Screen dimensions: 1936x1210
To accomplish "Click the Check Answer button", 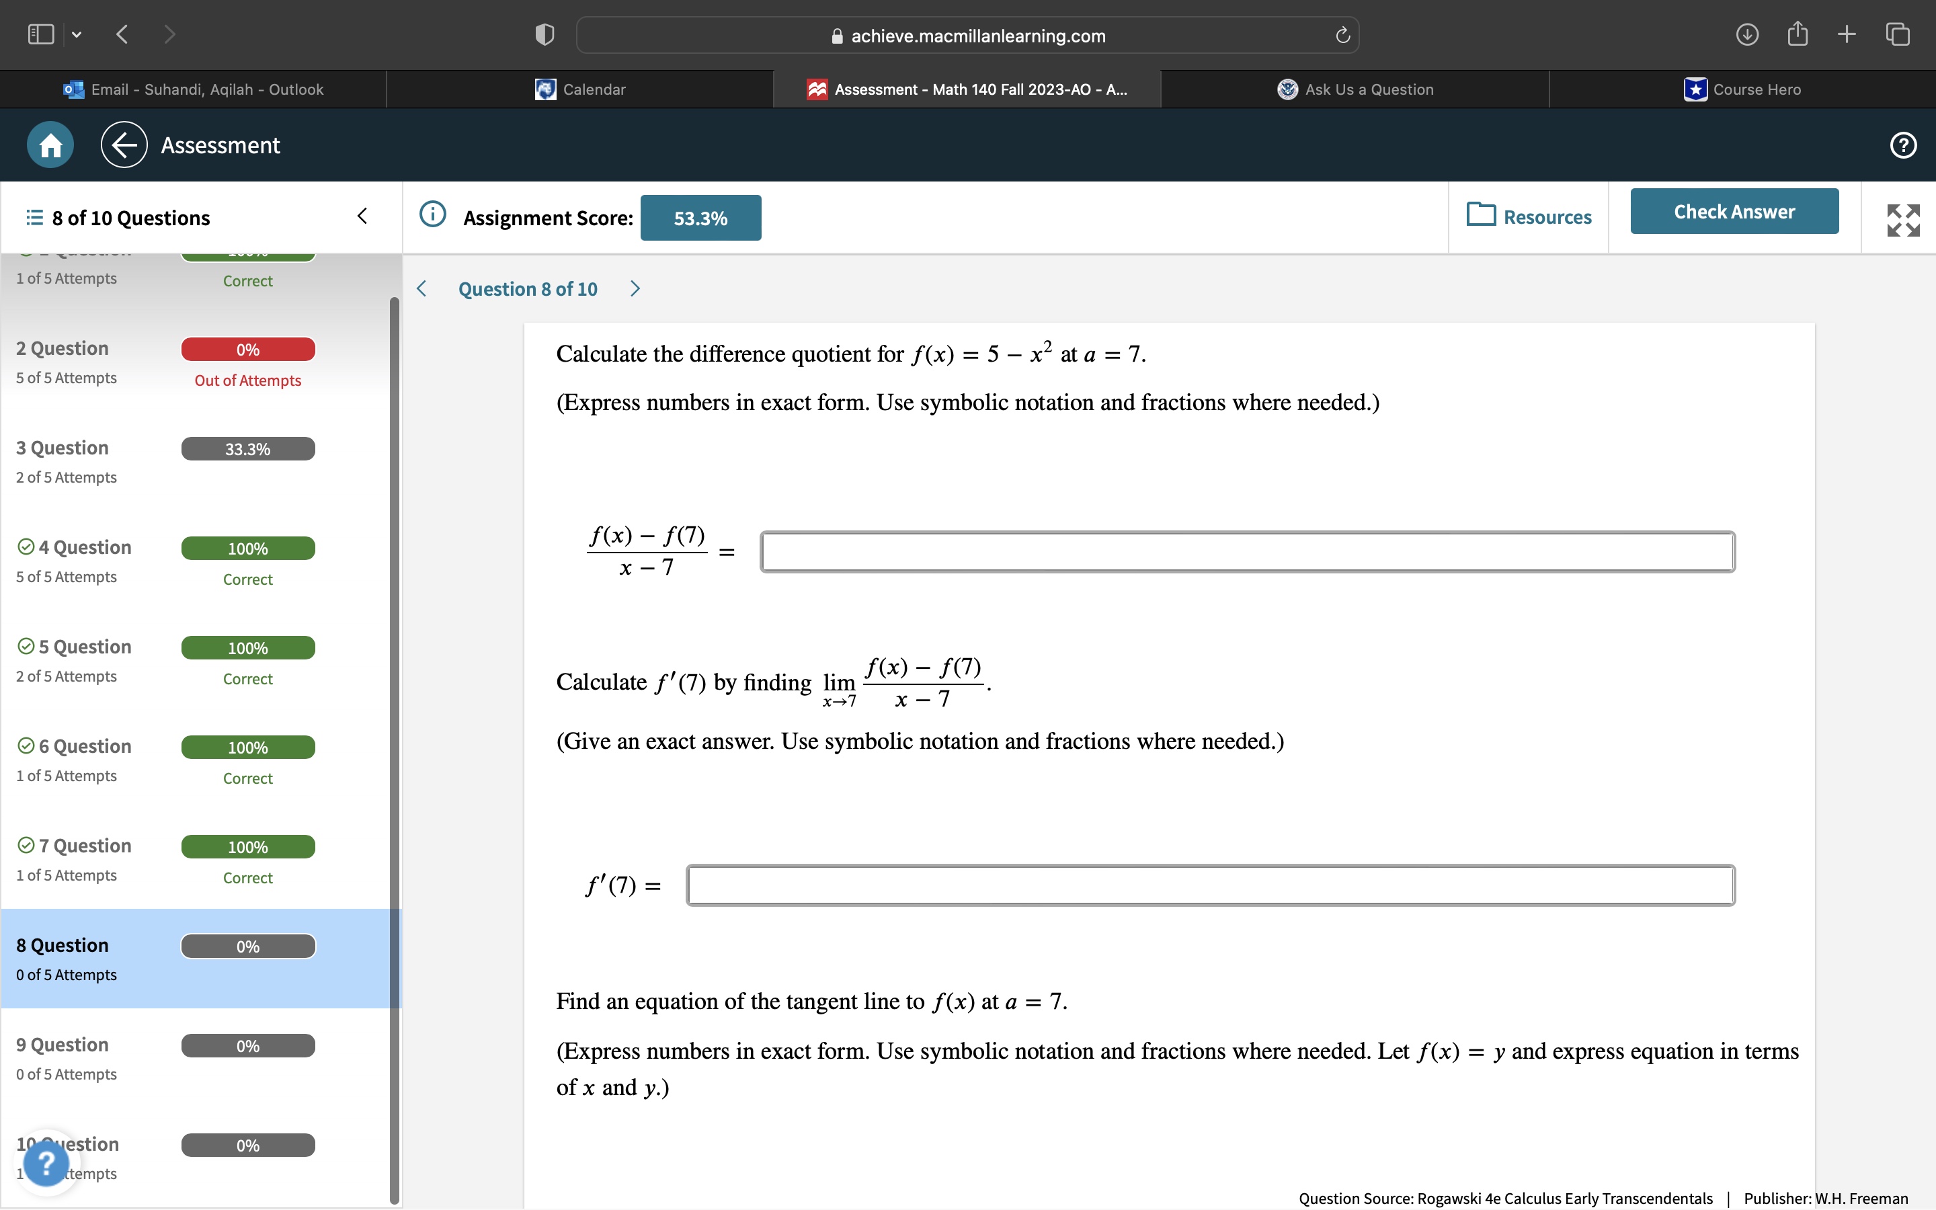I will pos(1734,210).
